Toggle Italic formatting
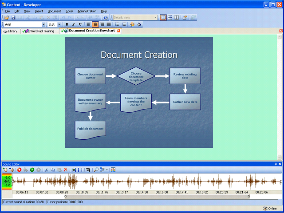The width and height of the screenshot is (284, 213). pos(74,24)
